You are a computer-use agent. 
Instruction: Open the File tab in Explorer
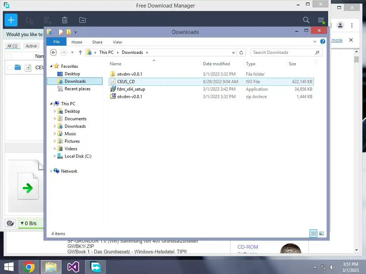point(56,42)
